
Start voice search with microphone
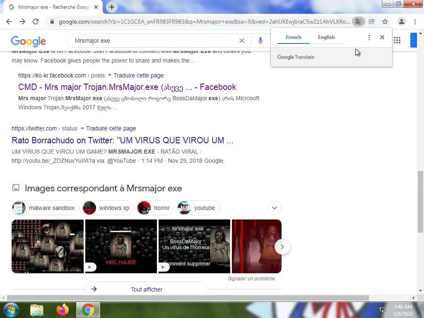260,41
